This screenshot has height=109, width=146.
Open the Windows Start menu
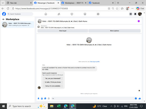[x=4, y=106]
